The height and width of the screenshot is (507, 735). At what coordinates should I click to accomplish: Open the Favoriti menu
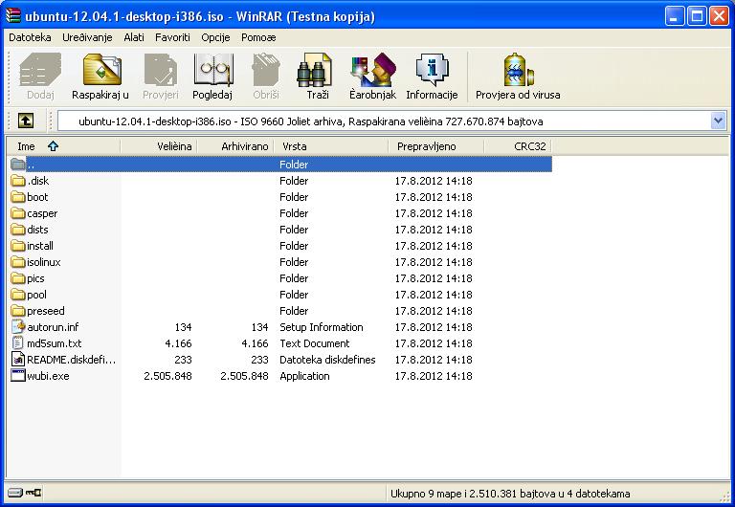(172, 37)
